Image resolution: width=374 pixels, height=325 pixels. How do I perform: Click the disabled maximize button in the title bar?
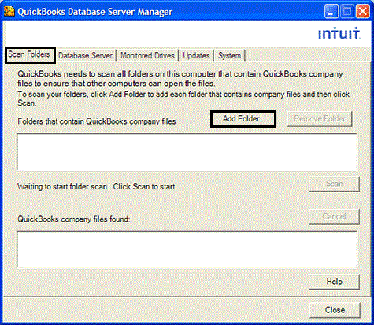click(x=347, y=11)
